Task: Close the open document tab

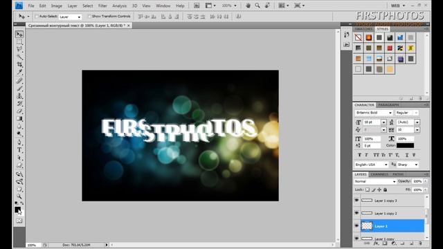Action: 129,26
